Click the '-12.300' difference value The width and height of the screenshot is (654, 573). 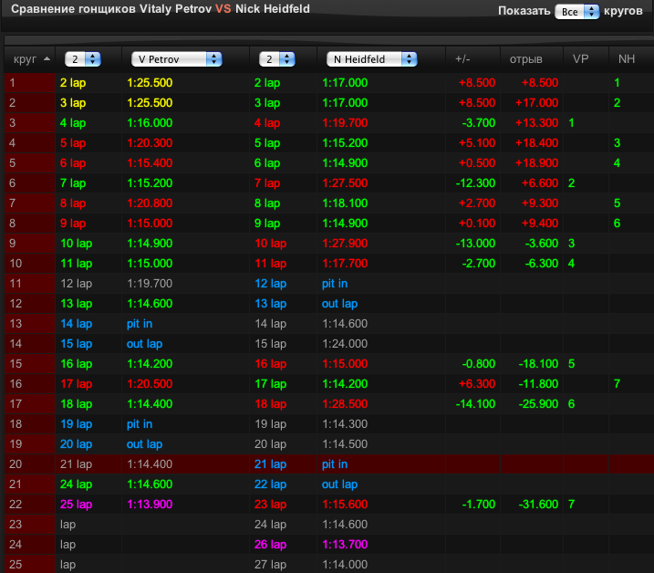475,182
